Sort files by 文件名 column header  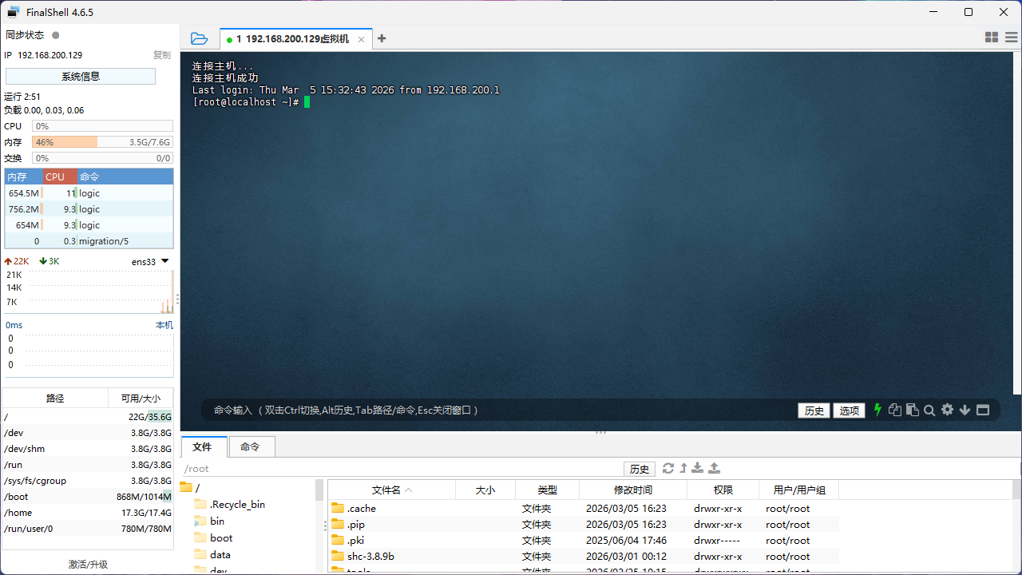tap(391, 490)
